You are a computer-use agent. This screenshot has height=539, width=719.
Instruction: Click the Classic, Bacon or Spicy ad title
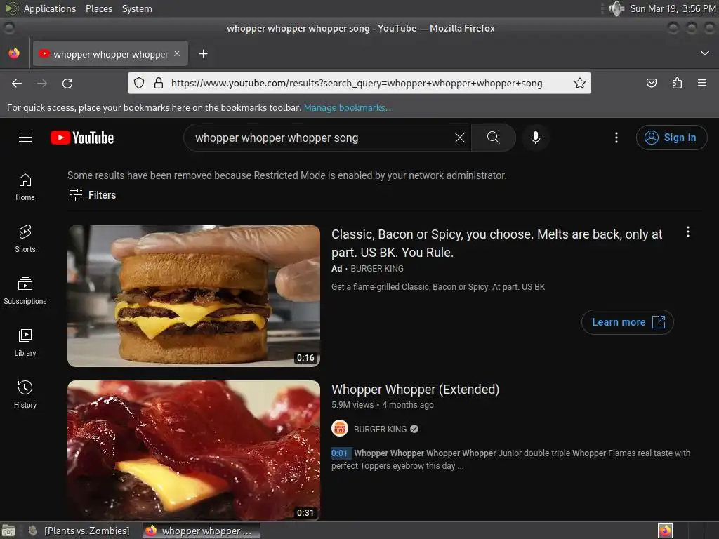(496, 244)
